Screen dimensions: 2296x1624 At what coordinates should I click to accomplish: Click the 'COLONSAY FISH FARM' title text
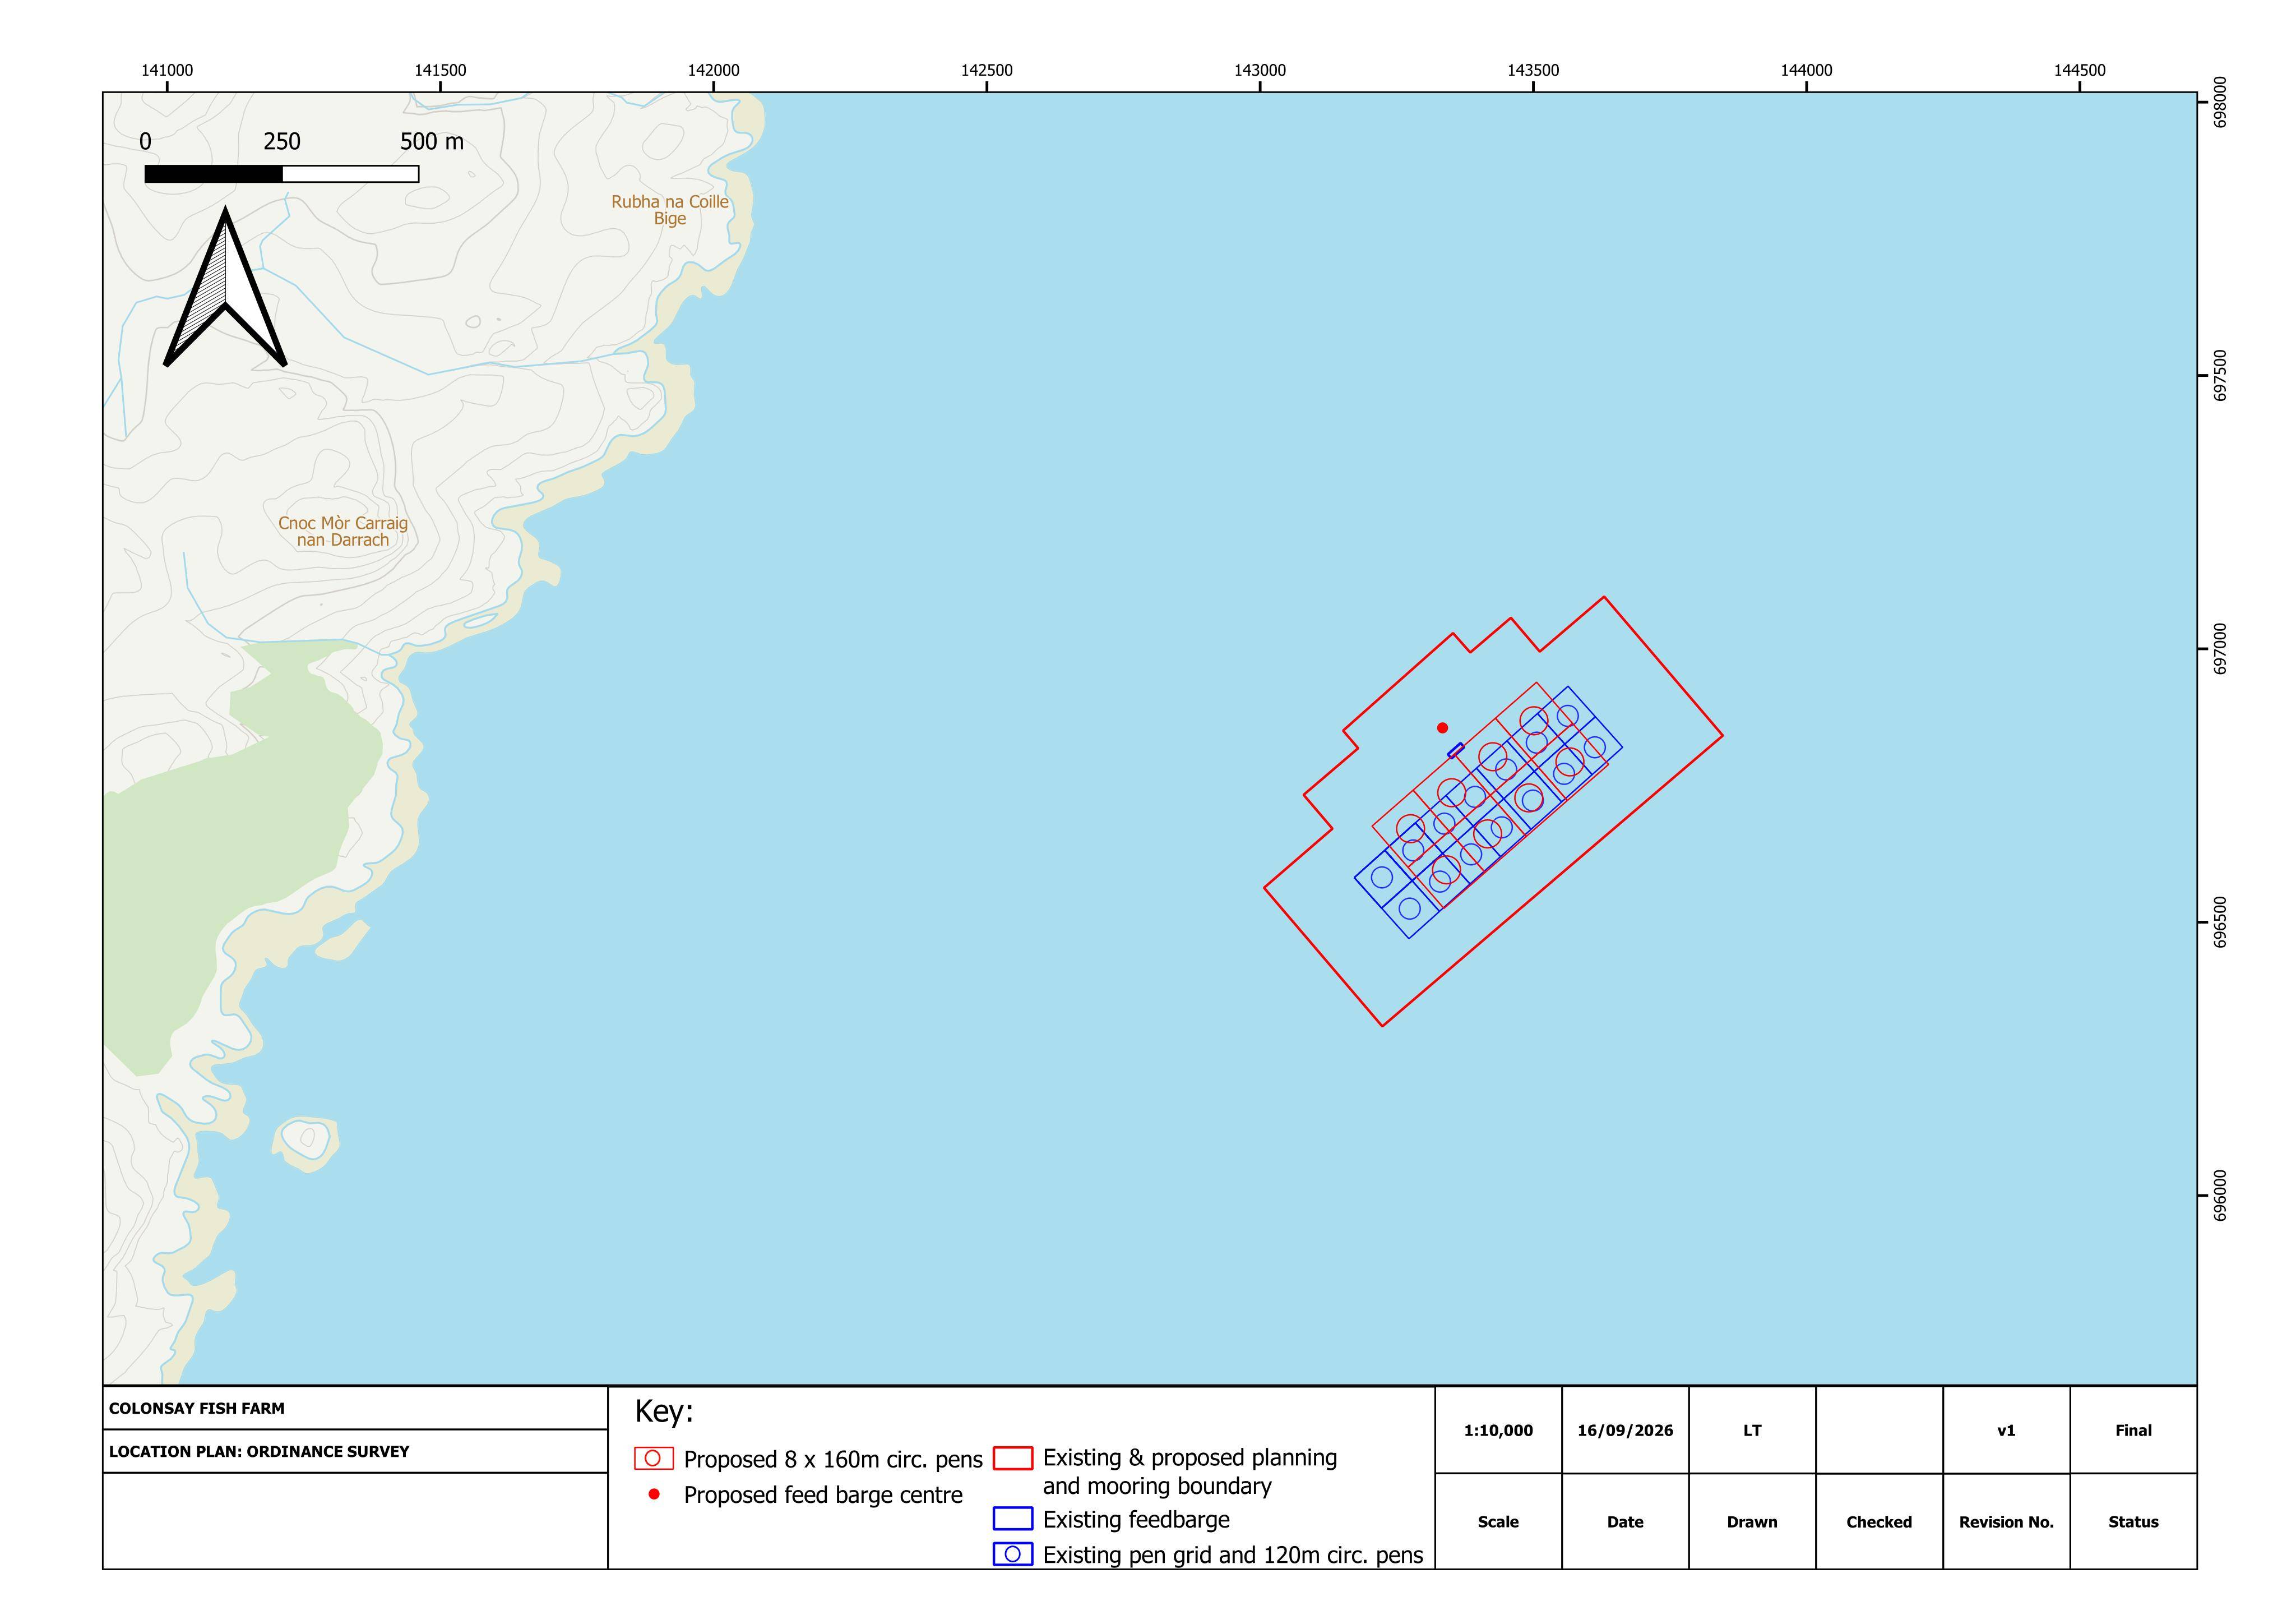coord(197,1408)
